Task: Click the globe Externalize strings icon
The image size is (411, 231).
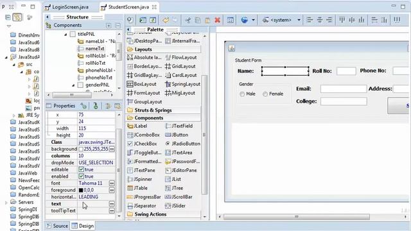Action: coord(244,20)
